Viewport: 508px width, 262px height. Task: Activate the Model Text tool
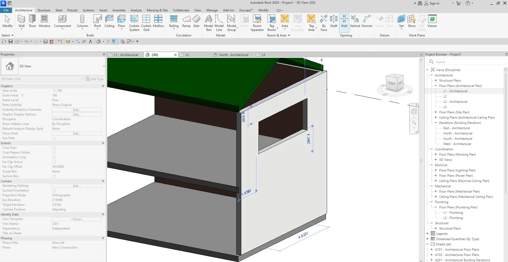[208, 23]
